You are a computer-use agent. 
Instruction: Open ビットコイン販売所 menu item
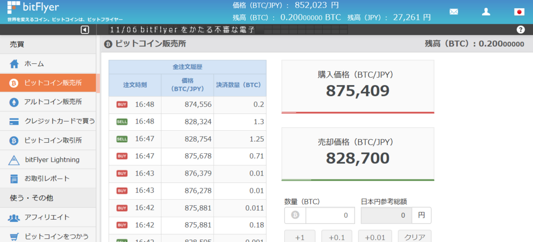tap(48, 83)
